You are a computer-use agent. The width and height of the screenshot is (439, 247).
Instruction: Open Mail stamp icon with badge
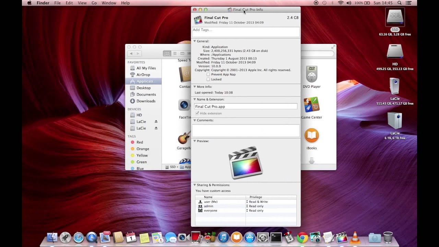105,237
